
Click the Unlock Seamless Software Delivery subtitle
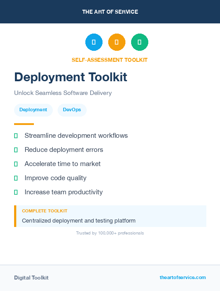coord(63,93)
